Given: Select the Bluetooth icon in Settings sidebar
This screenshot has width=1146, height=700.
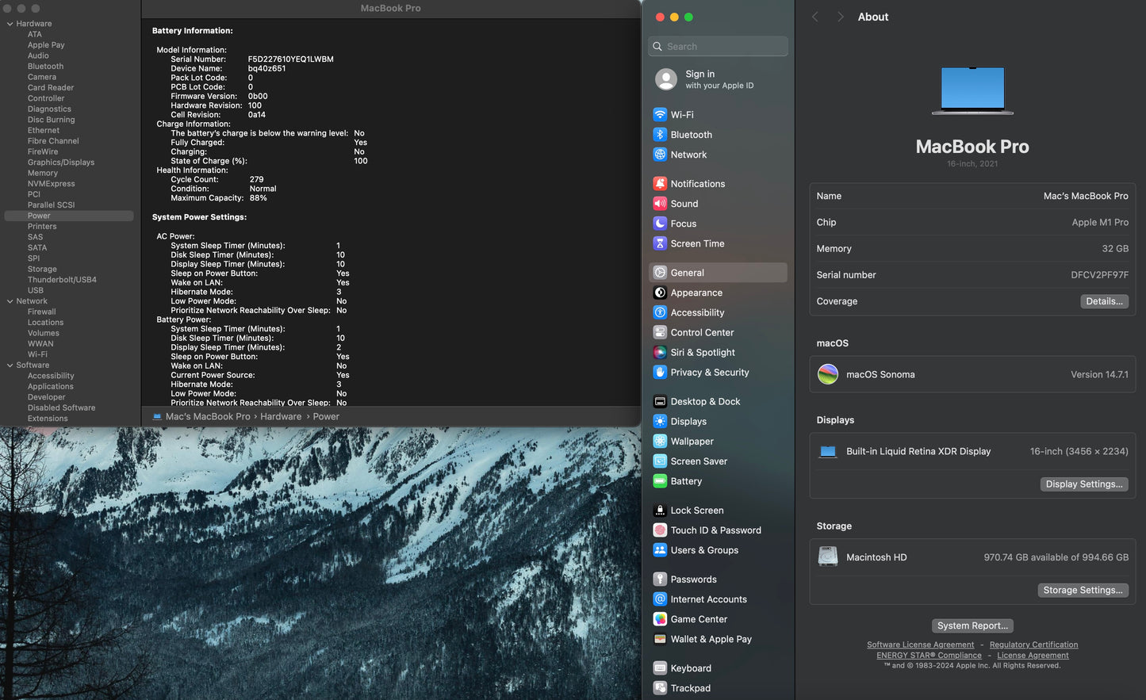Looking at the screenshot, I should [x=660, y=135].
